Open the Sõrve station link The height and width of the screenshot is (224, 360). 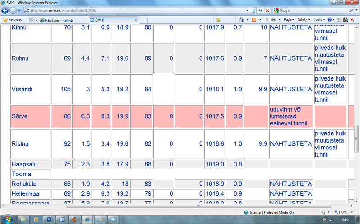[19, 116]
